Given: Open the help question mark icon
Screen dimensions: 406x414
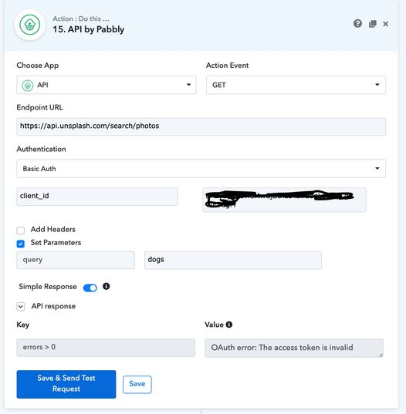Looking at the screenshot, I should (357, 24).
